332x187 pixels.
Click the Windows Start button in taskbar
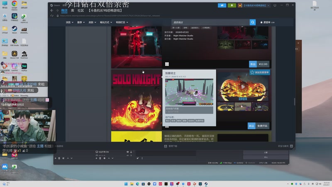pos(126,184)
